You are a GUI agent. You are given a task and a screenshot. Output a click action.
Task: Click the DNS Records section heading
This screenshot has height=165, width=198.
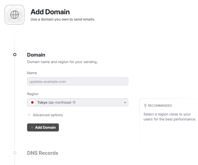43,153
